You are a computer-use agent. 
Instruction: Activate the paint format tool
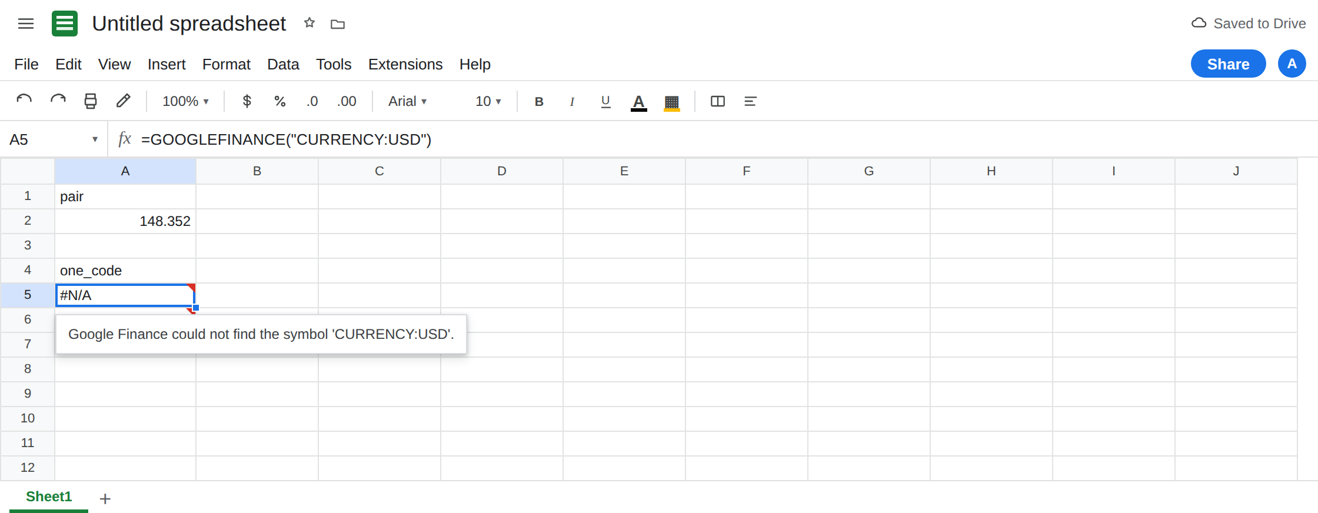point(123,101)
